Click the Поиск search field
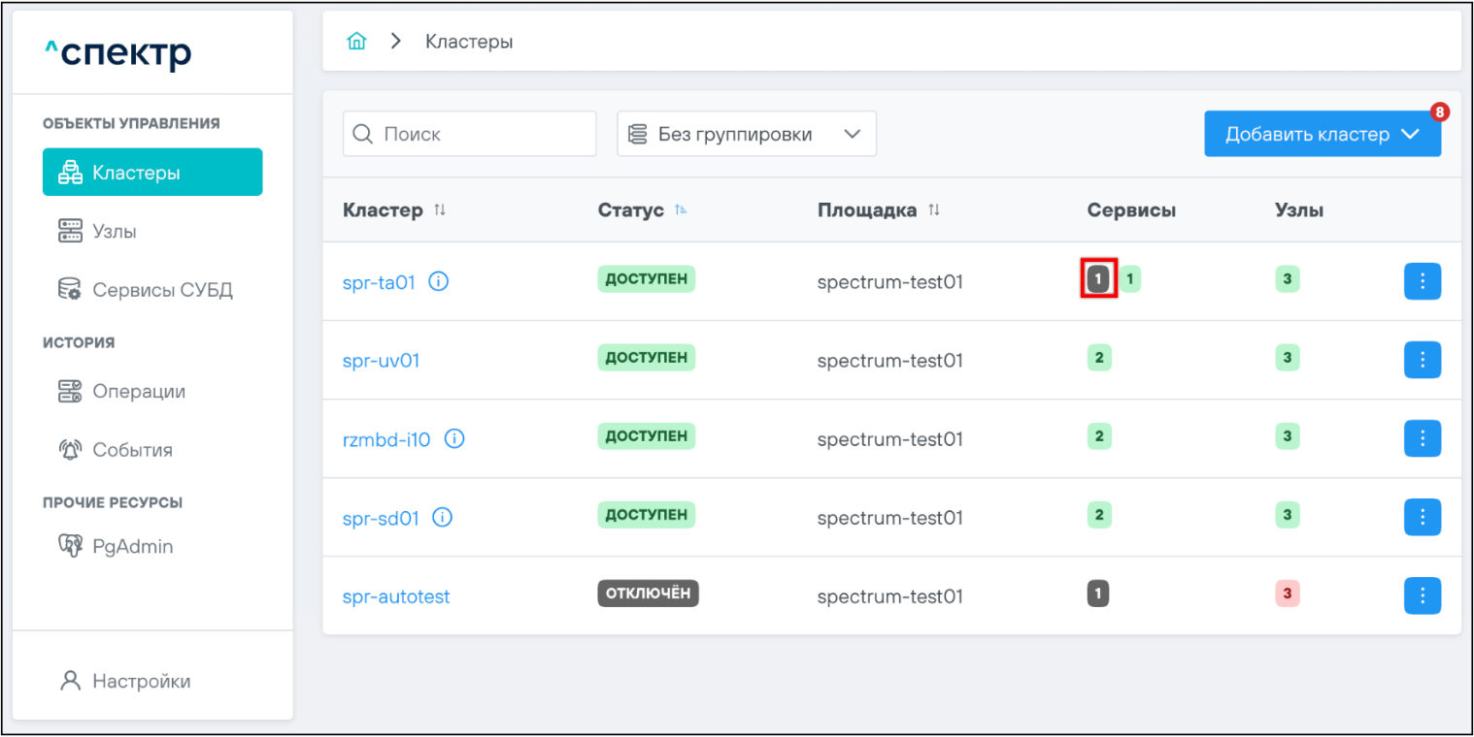 coord(470,134)
